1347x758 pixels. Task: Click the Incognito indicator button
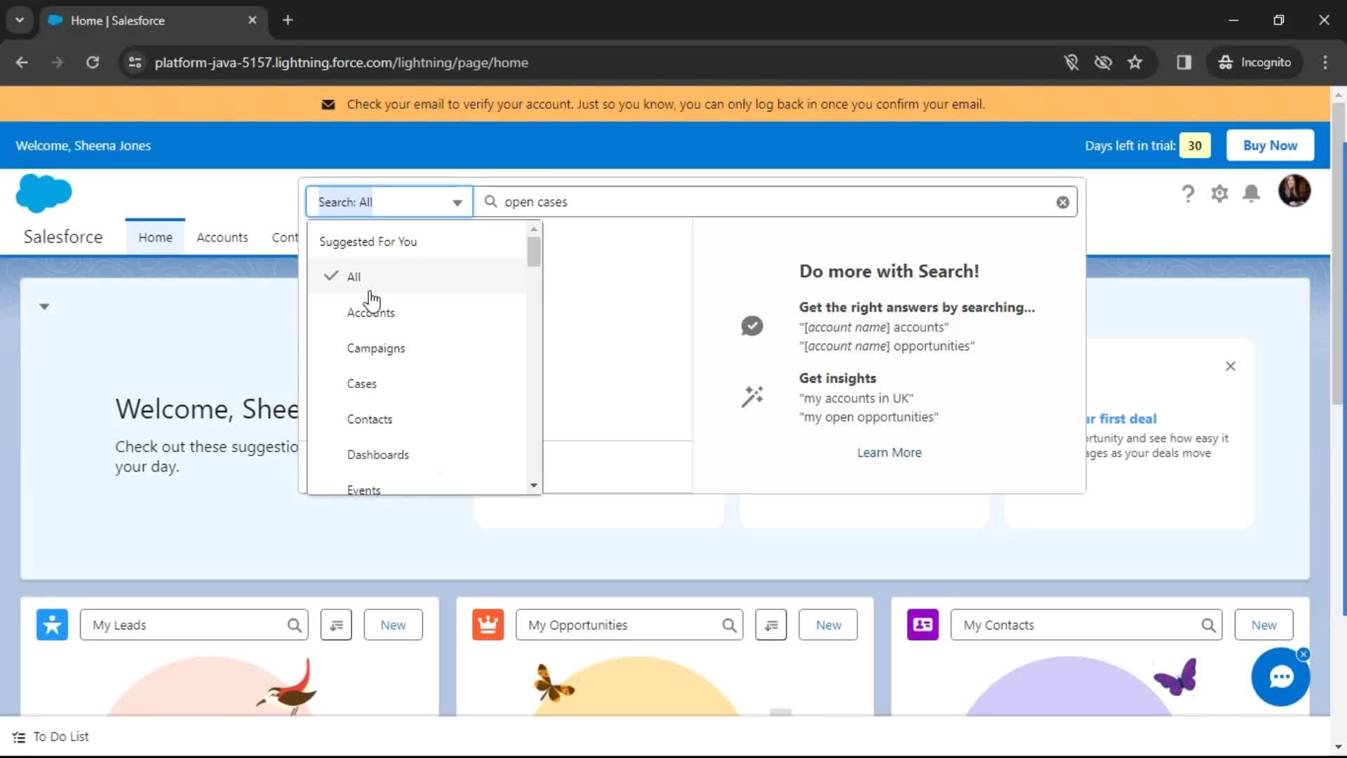(x=1254, y=62)
